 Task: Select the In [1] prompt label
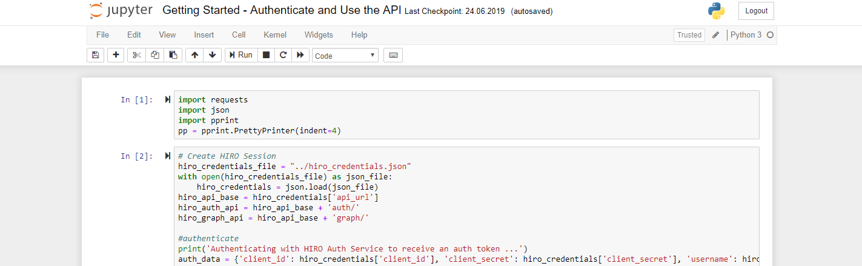[137, 99]
